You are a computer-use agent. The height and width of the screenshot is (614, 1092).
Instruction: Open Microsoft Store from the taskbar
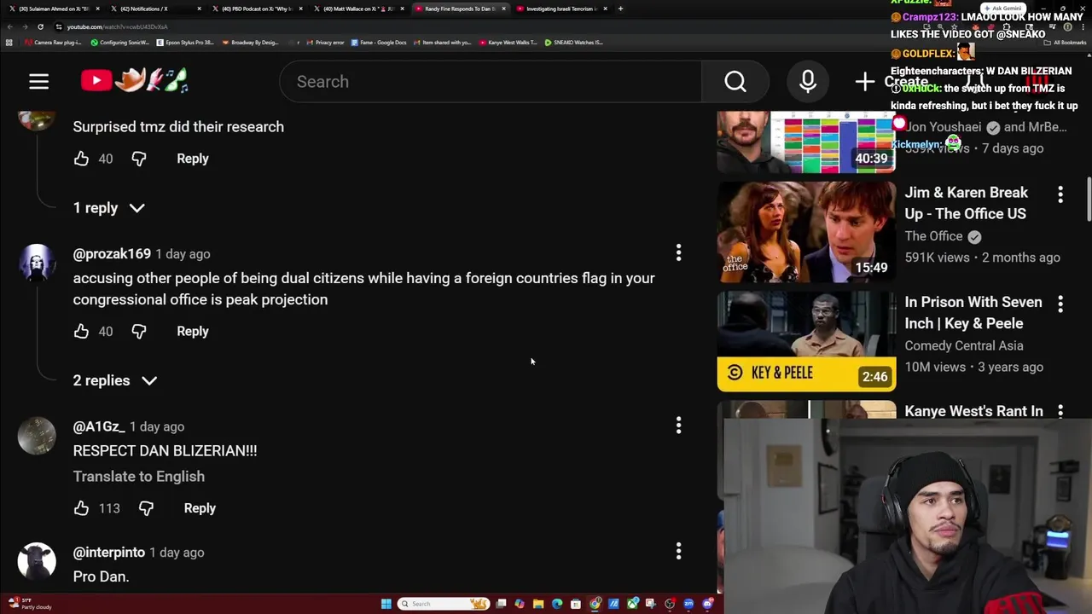tap(576, 604)
